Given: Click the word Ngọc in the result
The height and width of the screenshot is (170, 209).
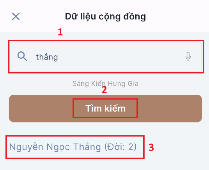Looking at the screenshot, I should 58,147.
